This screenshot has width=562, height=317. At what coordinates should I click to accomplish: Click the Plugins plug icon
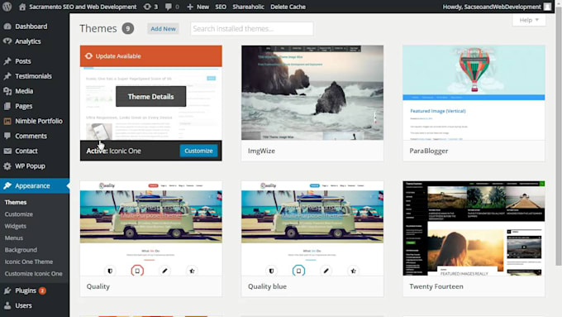click(x=7, y=291)
